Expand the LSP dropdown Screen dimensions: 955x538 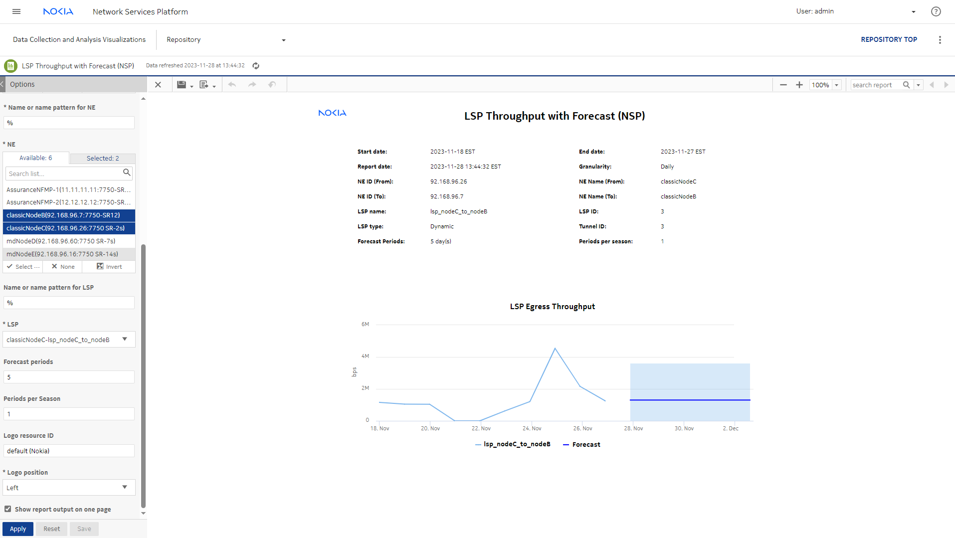pyautogui.click(x=124, y=340)
